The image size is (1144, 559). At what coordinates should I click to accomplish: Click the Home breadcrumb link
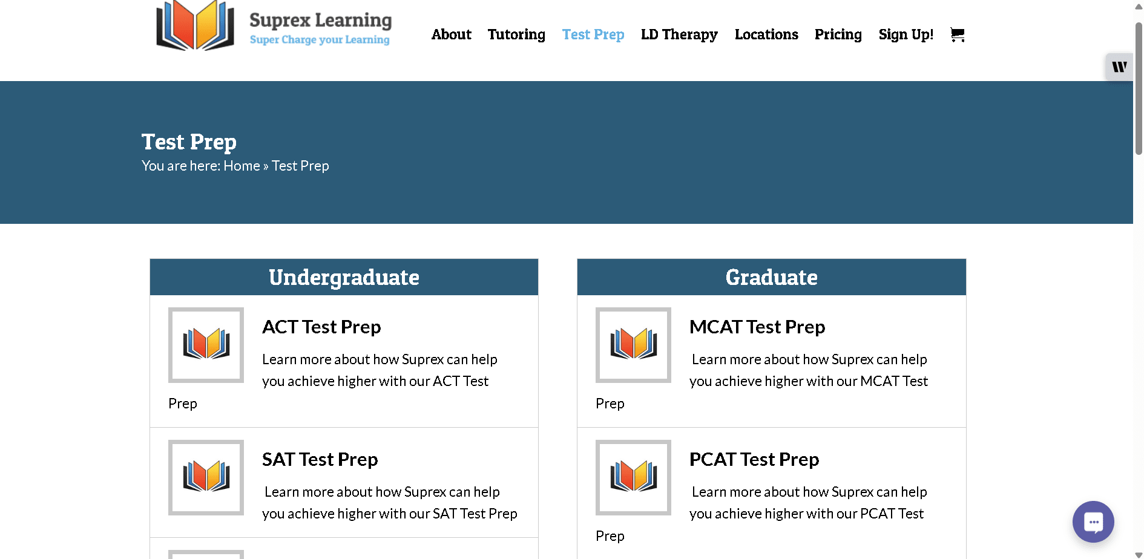pos(242,166)
